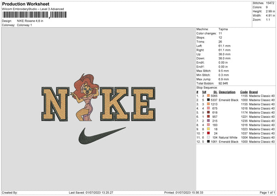Click the "Printed: 01/07/2023" footer entry
Viewport: 277px width, 196px height.
click(x=184, y=192)
